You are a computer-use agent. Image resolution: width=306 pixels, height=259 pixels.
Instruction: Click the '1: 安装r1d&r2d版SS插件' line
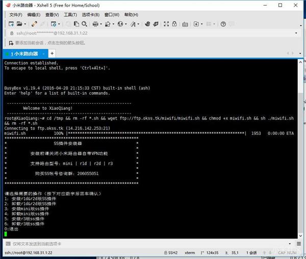(x=30, y=198)
